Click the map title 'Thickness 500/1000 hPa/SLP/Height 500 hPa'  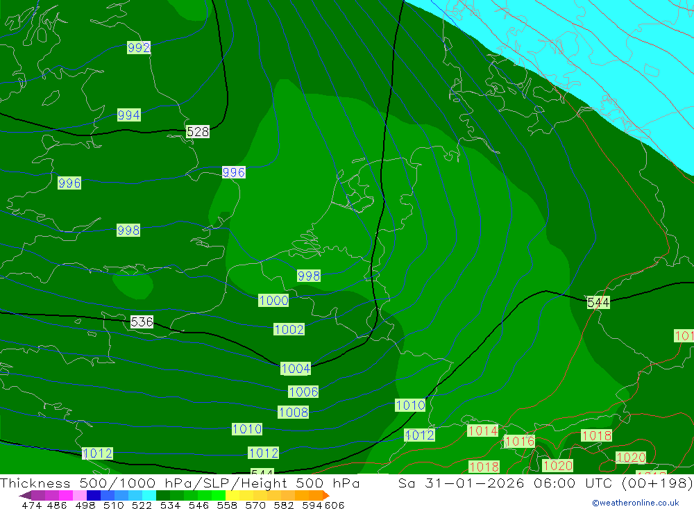click(180, 483)
